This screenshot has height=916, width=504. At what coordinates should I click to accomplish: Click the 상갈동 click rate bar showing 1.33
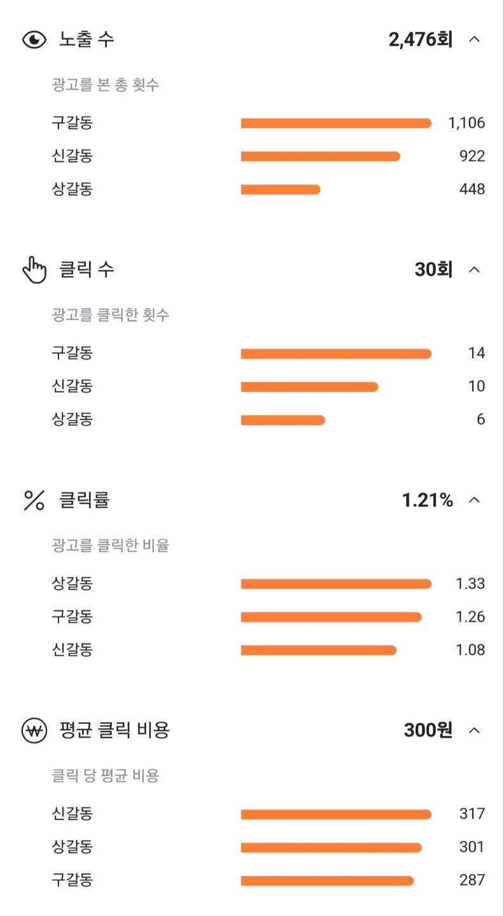tap(336, 584)
